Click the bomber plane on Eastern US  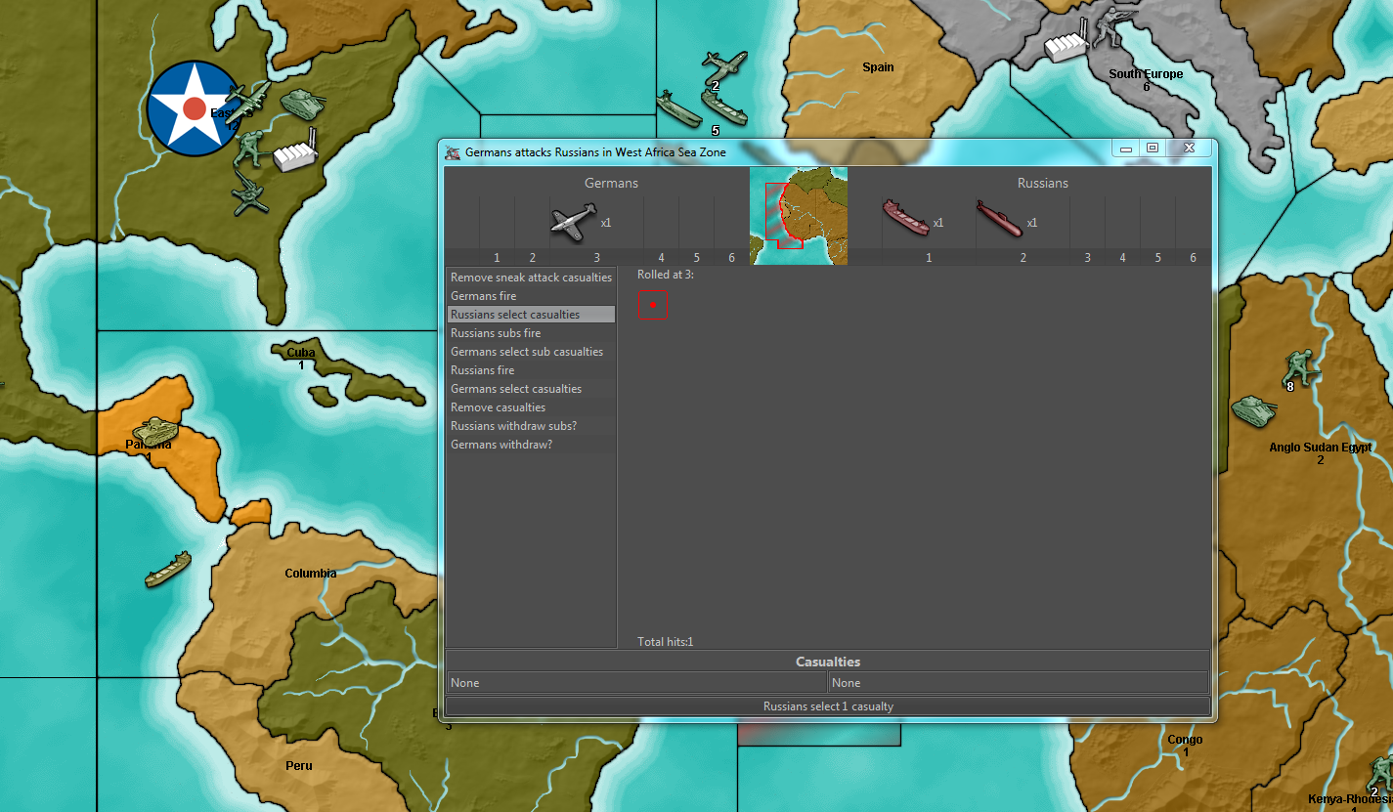[247, 104]
